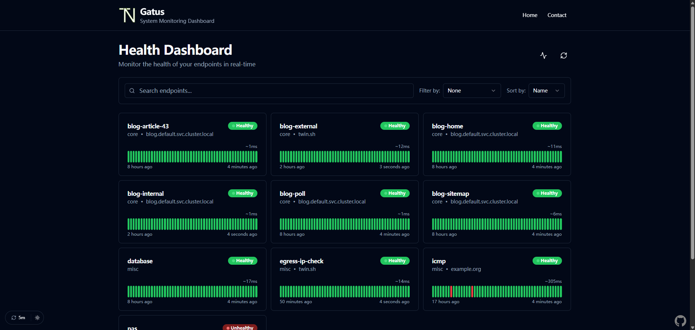Click the first red failed bar on icmp
The width and height of the screenshot is (695, 330).
pos(451,292)
